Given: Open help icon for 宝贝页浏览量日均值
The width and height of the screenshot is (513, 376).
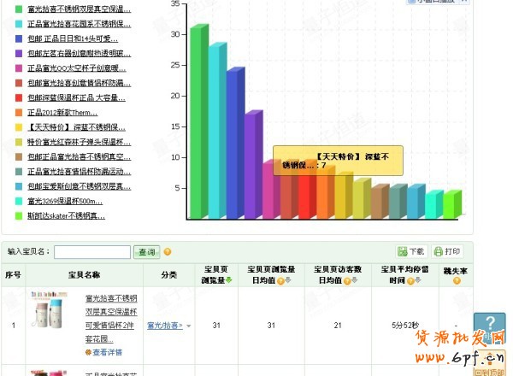Looking at the screenshot, I should click(x=280, y=281).
